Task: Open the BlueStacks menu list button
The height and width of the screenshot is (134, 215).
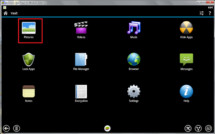Action: (x=16, y=128)
